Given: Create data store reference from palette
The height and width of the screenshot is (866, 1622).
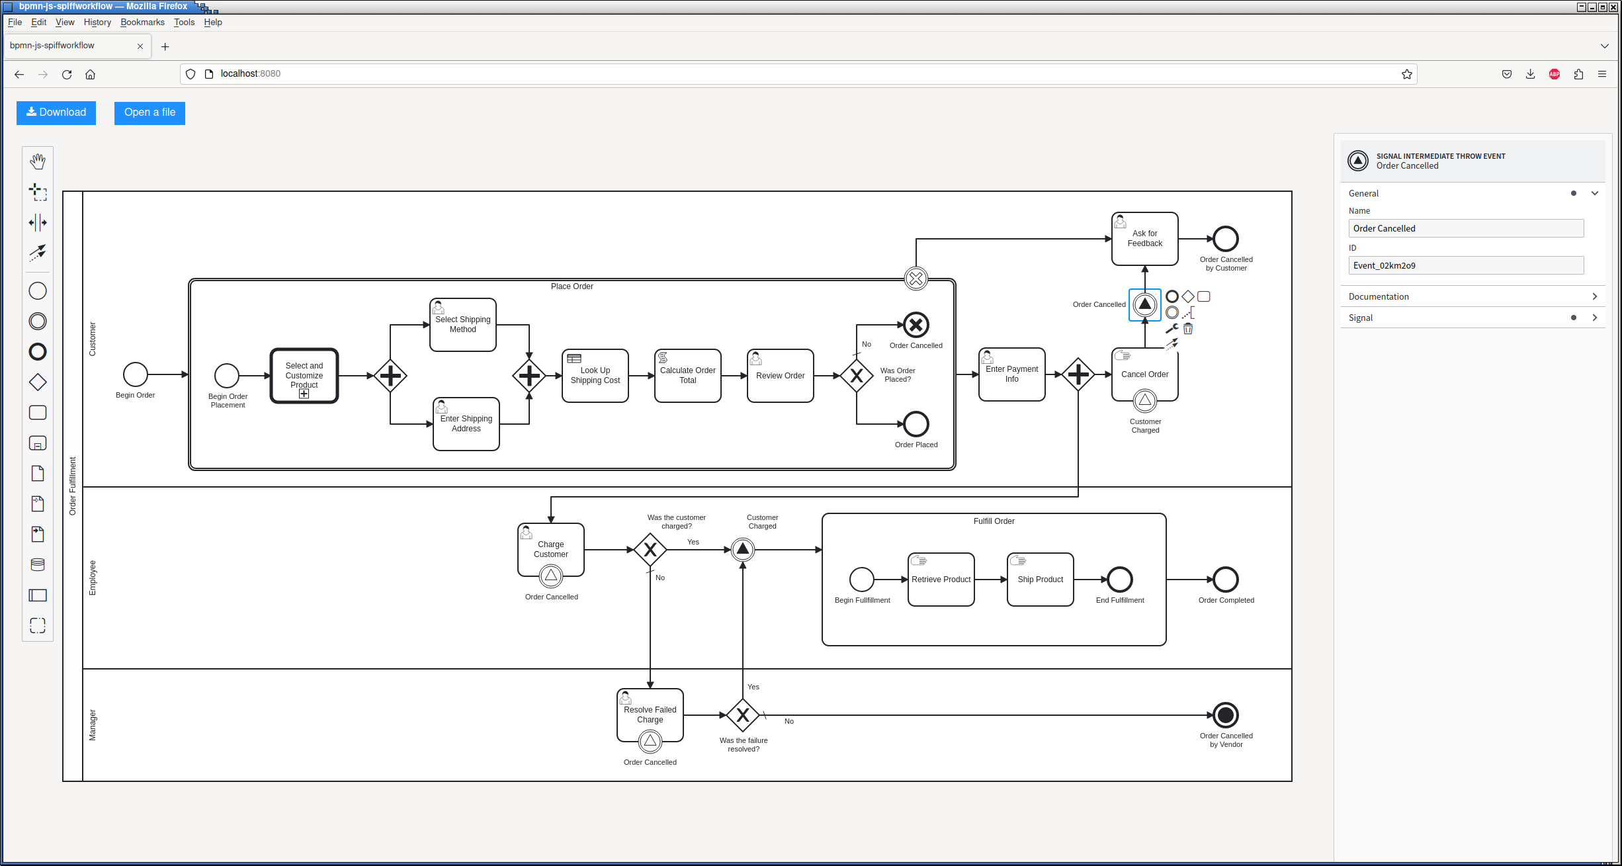Looking at the screenshot, I should pos(38,565).
